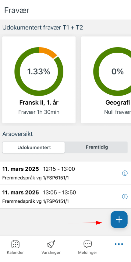The image size is (131, 262).
Task: Switch to the Fremtidig segment
Action: coord(97,147)
